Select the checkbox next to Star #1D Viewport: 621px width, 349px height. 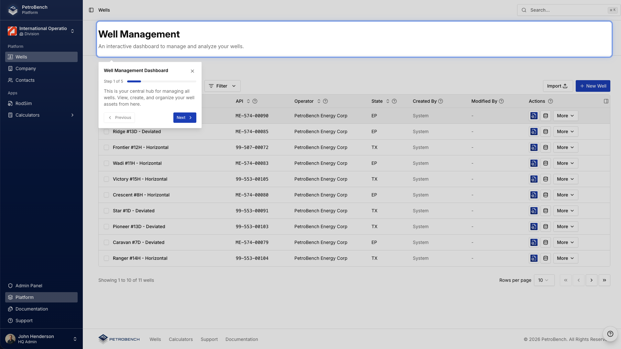pos(106,211)
